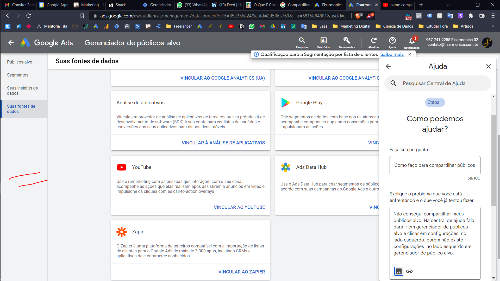
Task: Open a new browser tab
Action: 421,5
